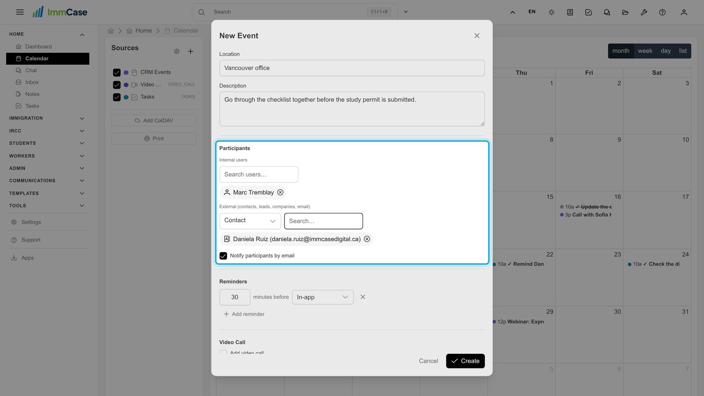Open the tasks checkbox icon in header
This screenshot has width=704, height=396.
[588, 12]
